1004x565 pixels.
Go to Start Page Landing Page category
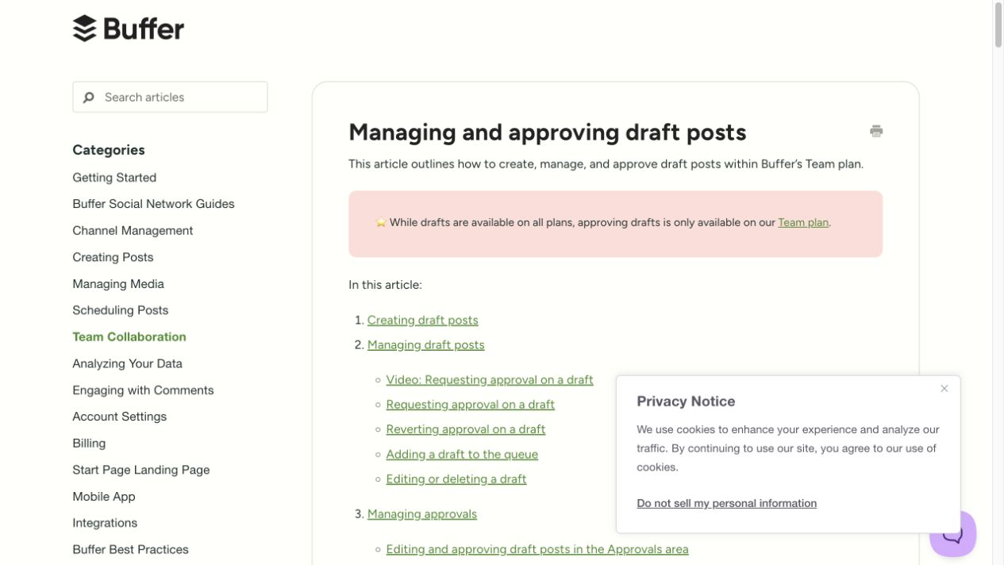point(141,470)
